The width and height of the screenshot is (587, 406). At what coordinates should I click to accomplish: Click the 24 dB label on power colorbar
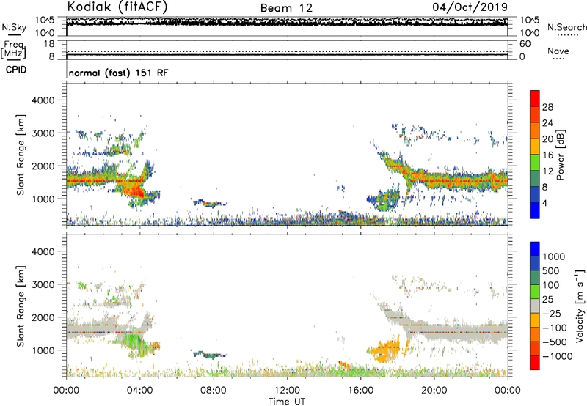pos(547,123)
